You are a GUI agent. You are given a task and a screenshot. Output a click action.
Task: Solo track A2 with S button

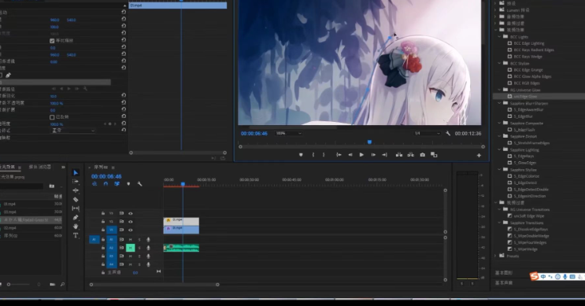pyautogui.click(x=139, y=248)
